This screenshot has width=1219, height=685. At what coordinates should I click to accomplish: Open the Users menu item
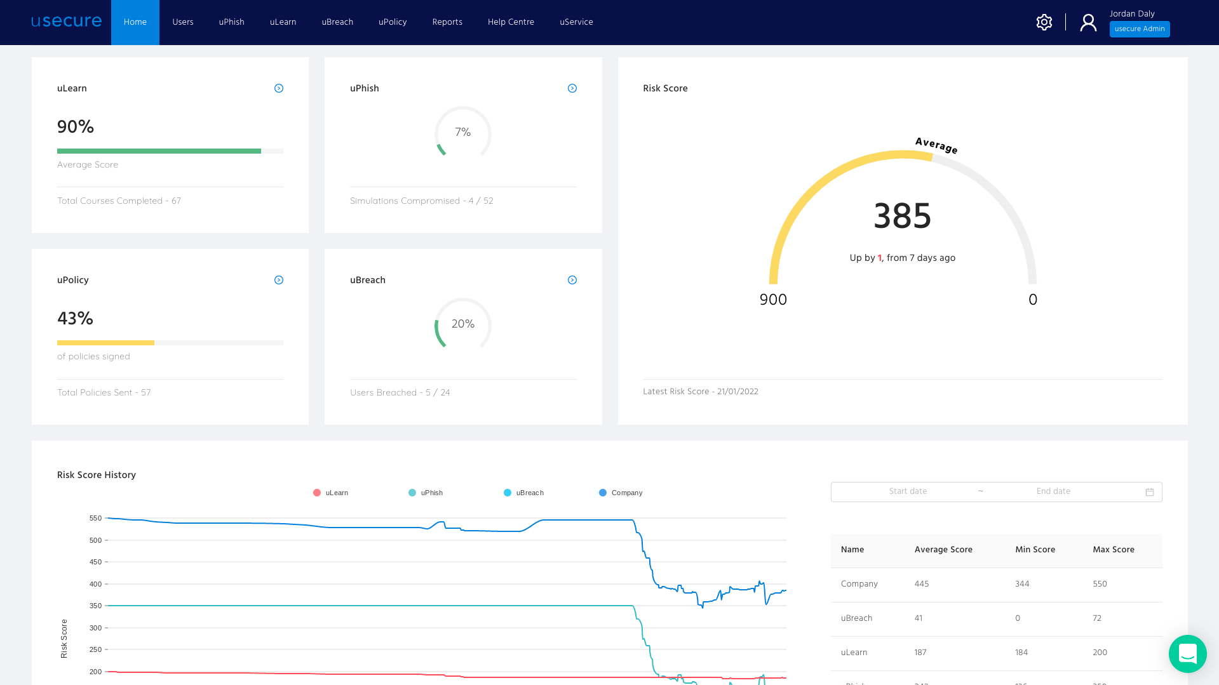(x=182, y=22)
